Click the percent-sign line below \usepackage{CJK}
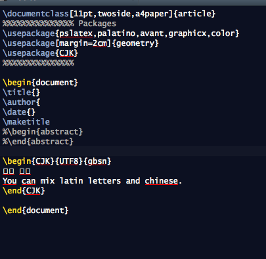 [38, 63]
